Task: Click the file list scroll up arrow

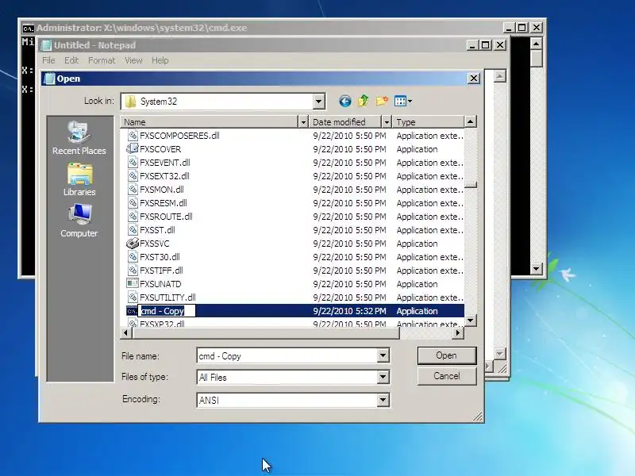Action: tap(470, 121)
